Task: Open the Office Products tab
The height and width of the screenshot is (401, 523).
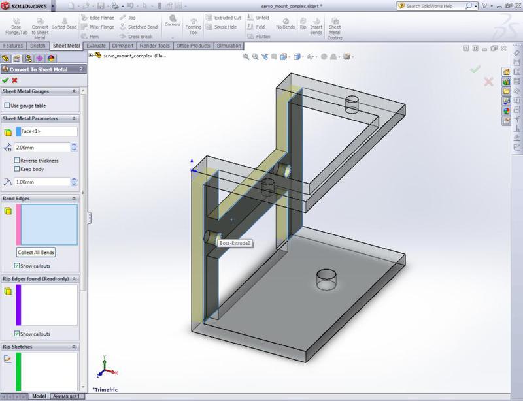Action: pyautogui.click(x=193, y=46)
